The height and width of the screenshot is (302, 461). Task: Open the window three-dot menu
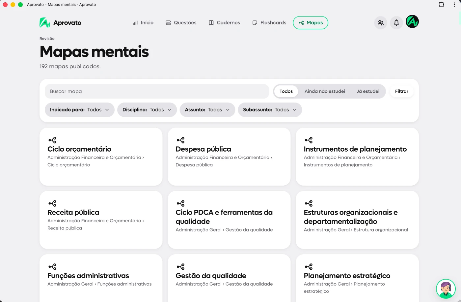pyautogui.click(x=454, y=5)
